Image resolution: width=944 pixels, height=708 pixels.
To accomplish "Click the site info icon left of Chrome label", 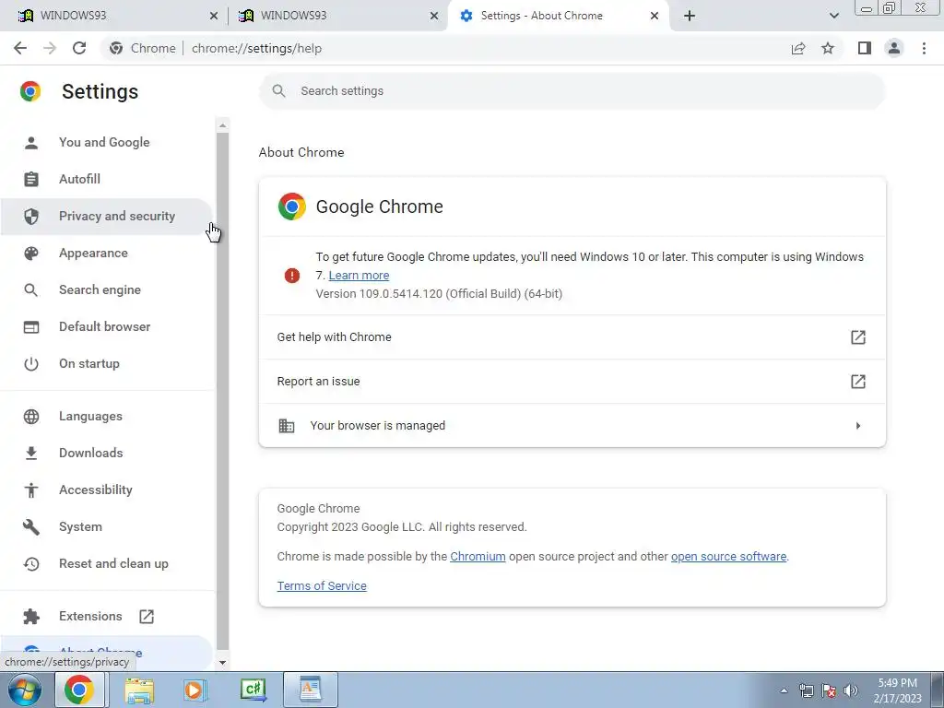I will coord(116,48).
